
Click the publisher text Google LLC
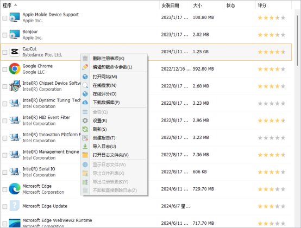pyautogui.click(x=34, y=72)
